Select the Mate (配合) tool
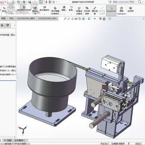 [4, 9]
